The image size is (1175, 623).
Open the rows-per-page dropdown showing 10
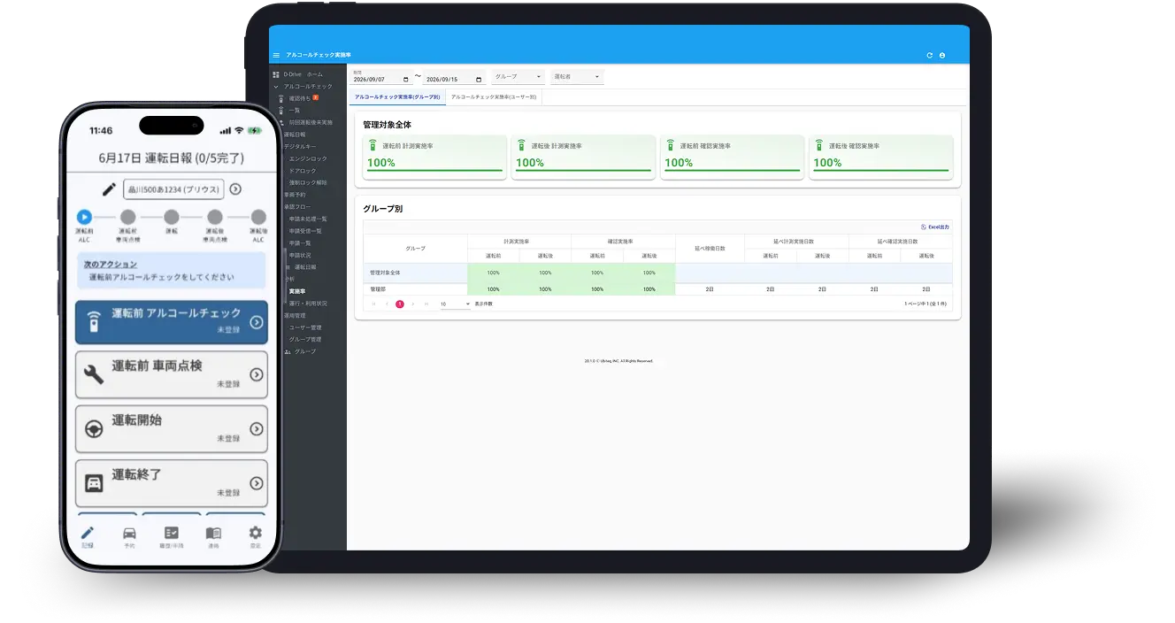coord(455,304)
